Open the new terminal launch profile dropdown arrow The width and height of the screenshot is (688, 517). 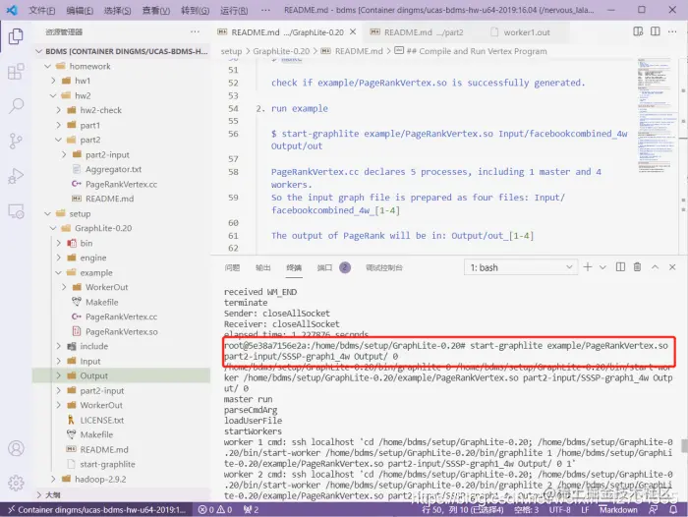coord(602,267)
